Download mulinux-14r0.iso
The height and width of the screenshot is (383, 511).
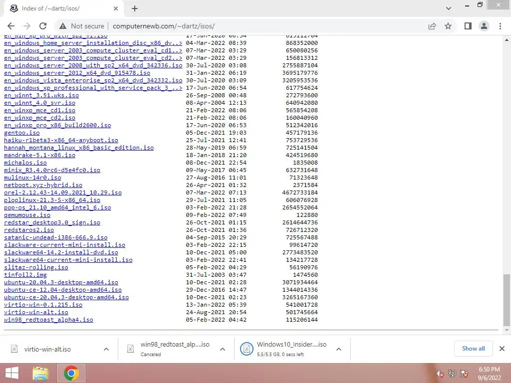tap(32, 178)
